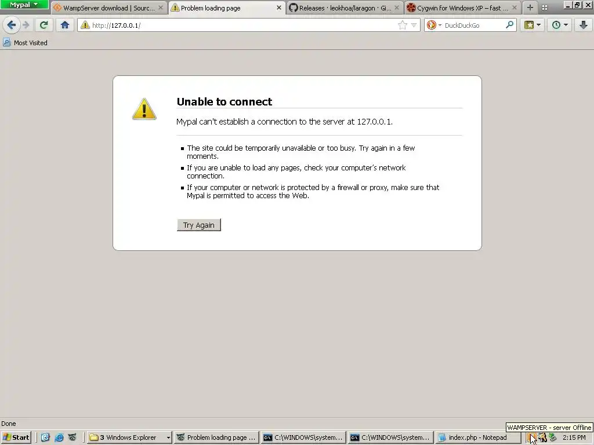Launch the Show Desktop quick launch icon
This screenshot has height=445, width=594.
(x=45, y=437)
